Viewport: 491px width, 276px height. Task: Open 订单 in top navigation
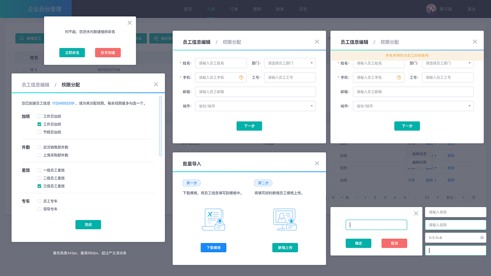[x=234, y=9]
